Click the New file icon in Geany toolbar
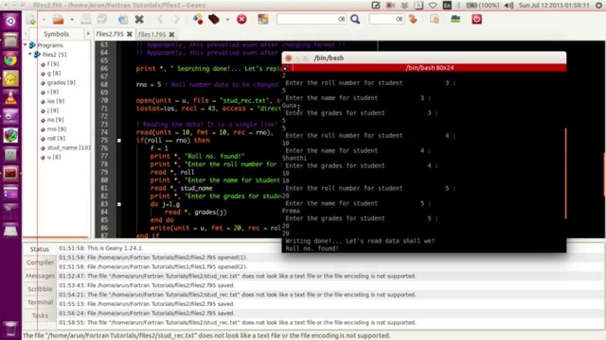This screenshot has height=340, width=606. [31, 19]
